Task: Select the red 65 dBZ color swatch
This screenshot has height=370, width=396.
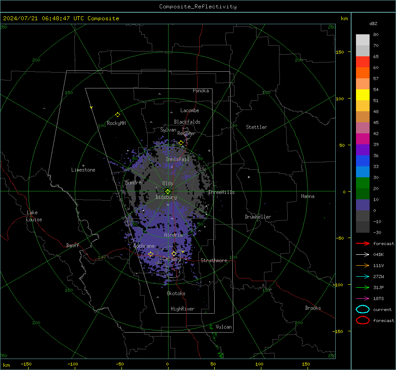Action: click(x=363, y=62)
